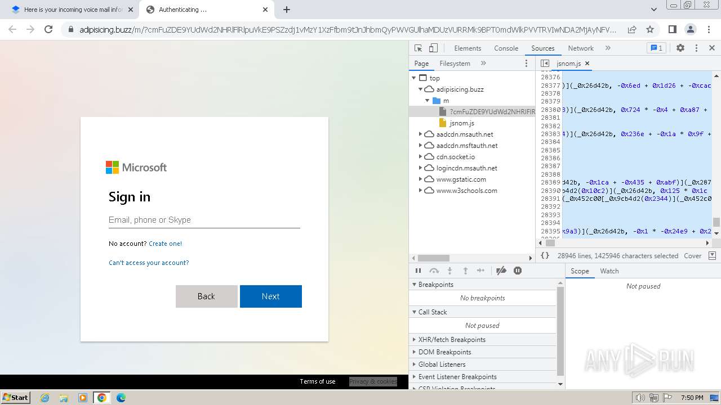Image resolution: width=721 pixels, height=405 pixels.
Task: Expand the www.w3schools.com node
Action: click(420, 191)
